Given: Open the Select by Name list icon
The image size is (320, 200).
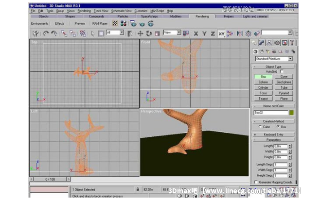Looking at the screenshot, I should [x=130, y=33].
